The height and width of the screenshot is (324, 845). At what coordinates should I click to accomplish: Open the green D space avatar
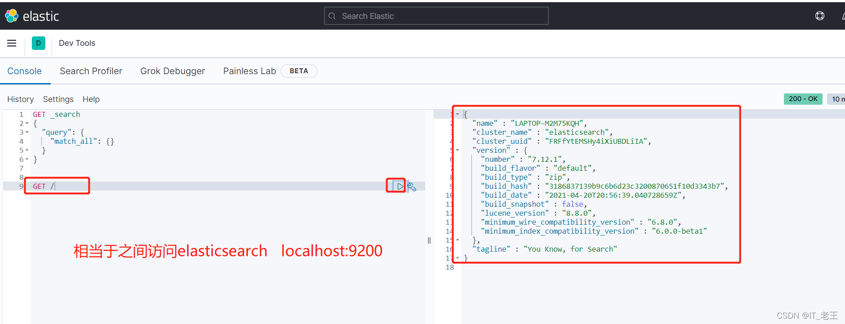[39, 43]
